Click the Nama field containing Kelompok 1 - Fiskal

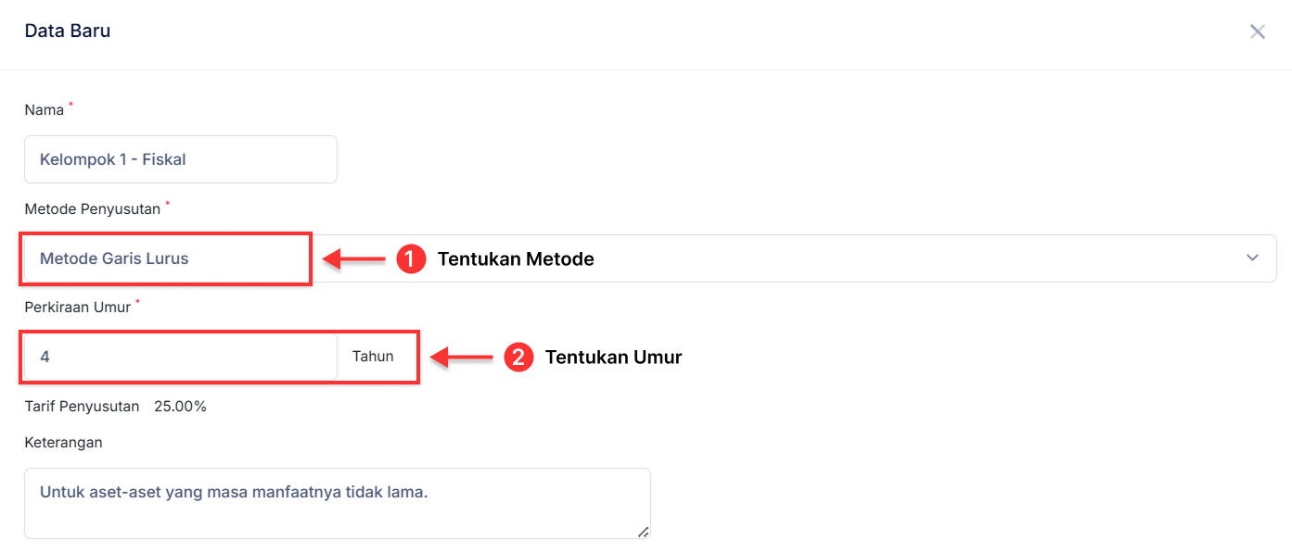coord(180,158)
